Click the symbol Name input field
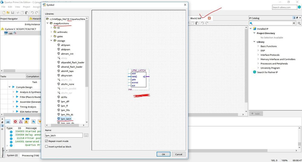This screenshot has width=302, height=162. click(x=64, y=135)
